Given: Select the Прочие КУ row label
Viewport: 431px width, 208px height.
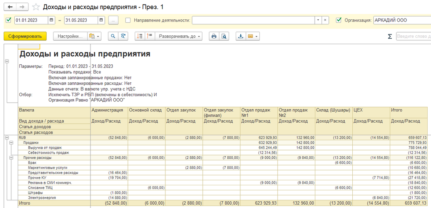Looking at the screenshot, I should click(x=37, y=178).
